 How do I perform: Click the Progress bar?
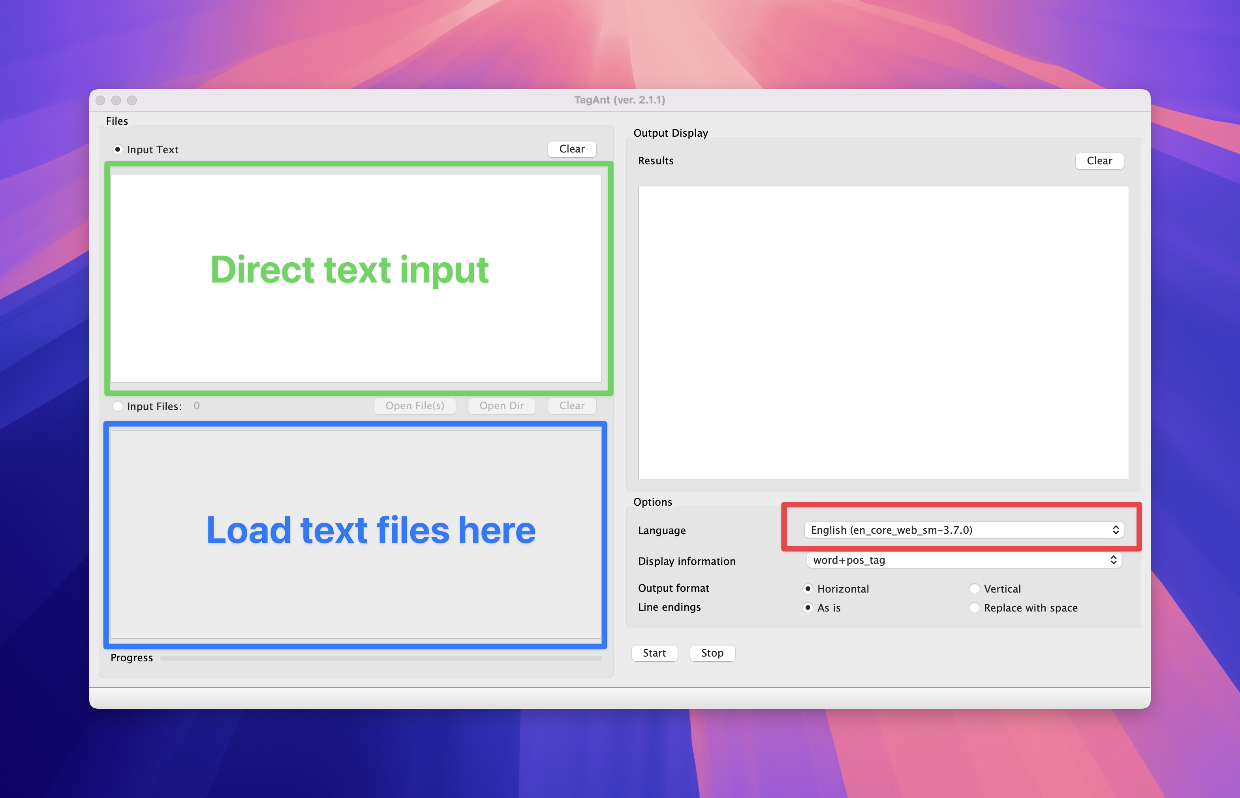(381, 658)
